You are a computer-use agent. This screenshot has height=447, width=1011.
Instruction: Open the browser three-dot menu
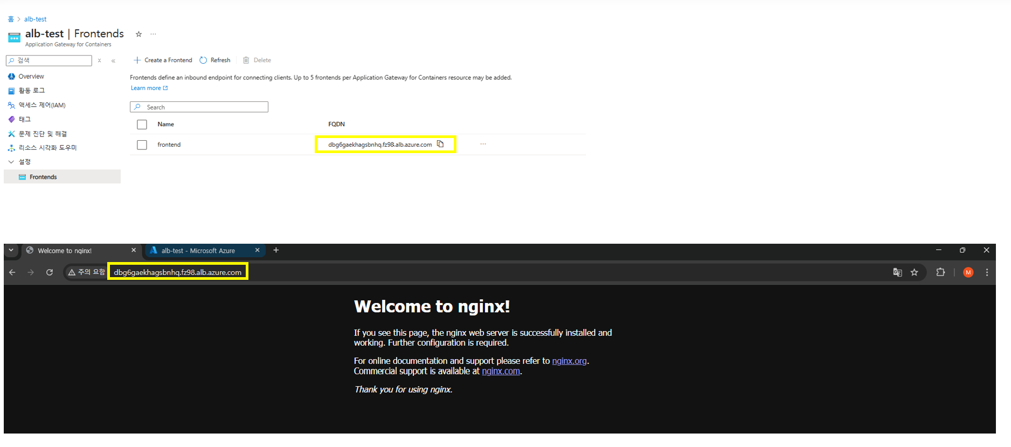[987, 272]
